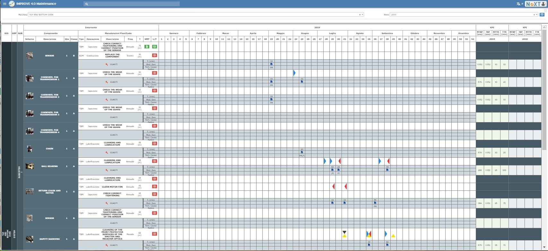Open the fault document icon in Sensor week 19
Screen dimensions: 548x251
point(271,64)
